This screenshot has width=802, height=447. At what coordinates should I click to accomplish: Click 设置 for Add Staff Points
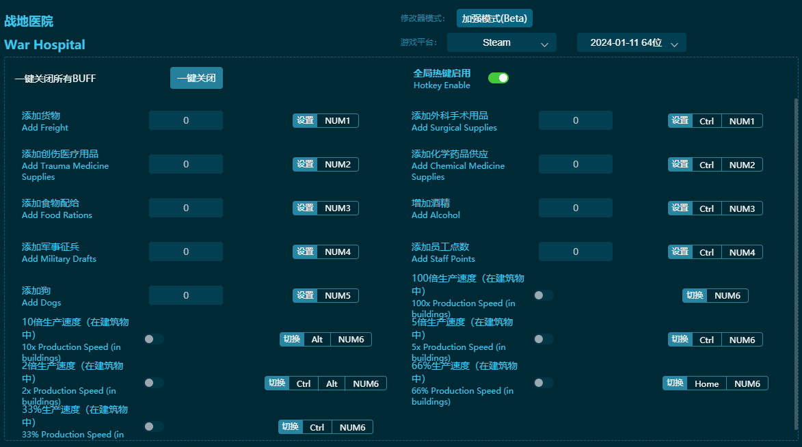(x=680, y=252)
